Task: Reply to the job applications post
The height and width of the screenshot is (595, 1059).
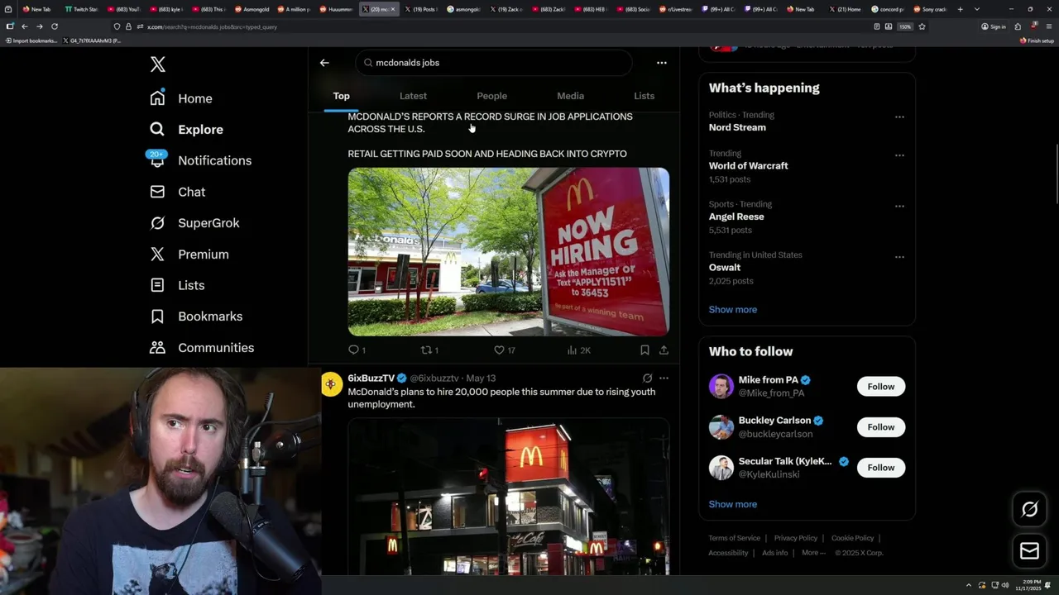Action: click(357, 350)
